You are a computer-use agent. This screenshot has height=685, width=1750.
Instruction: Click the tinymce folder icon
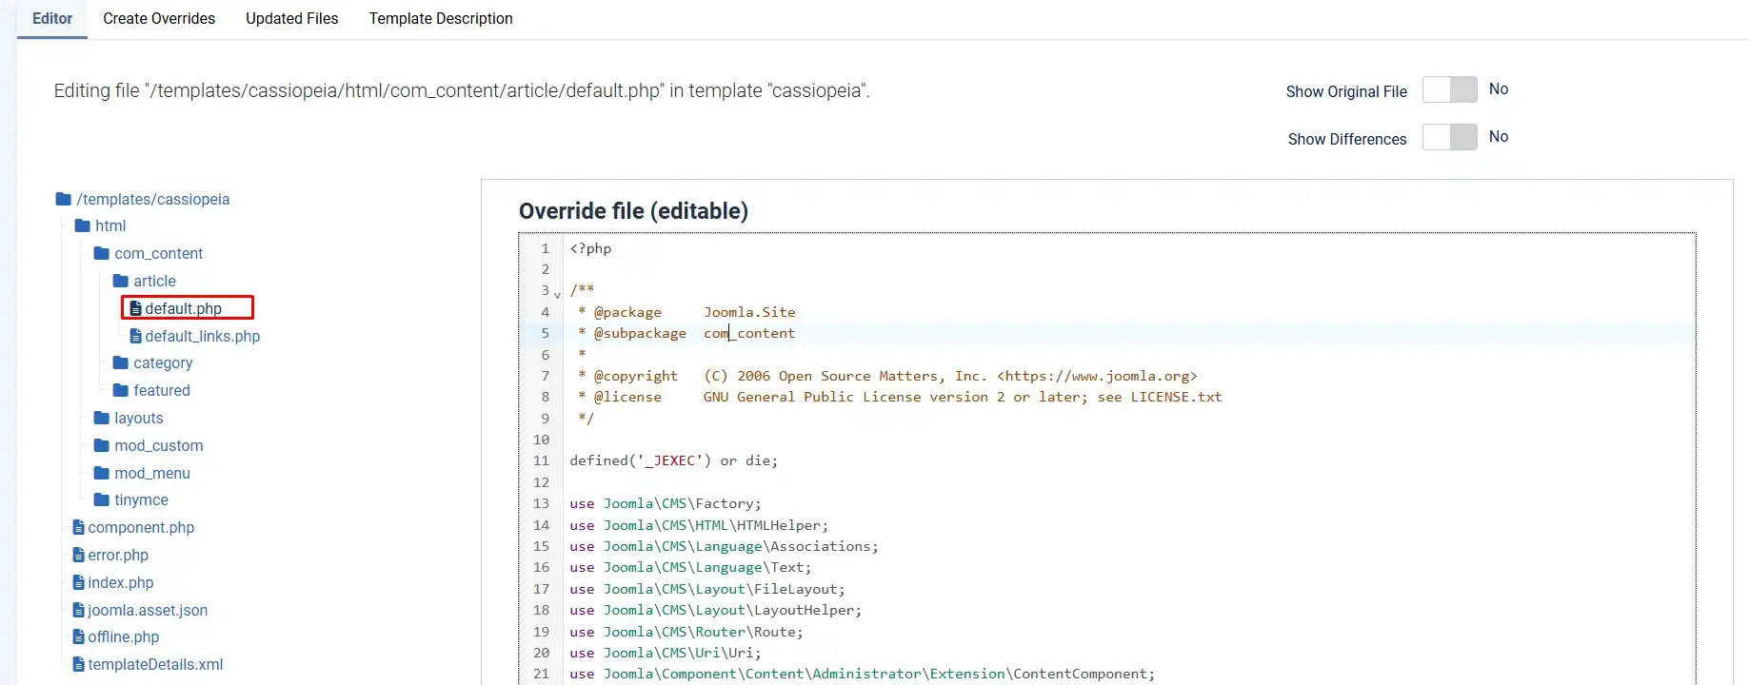(102, 499)
